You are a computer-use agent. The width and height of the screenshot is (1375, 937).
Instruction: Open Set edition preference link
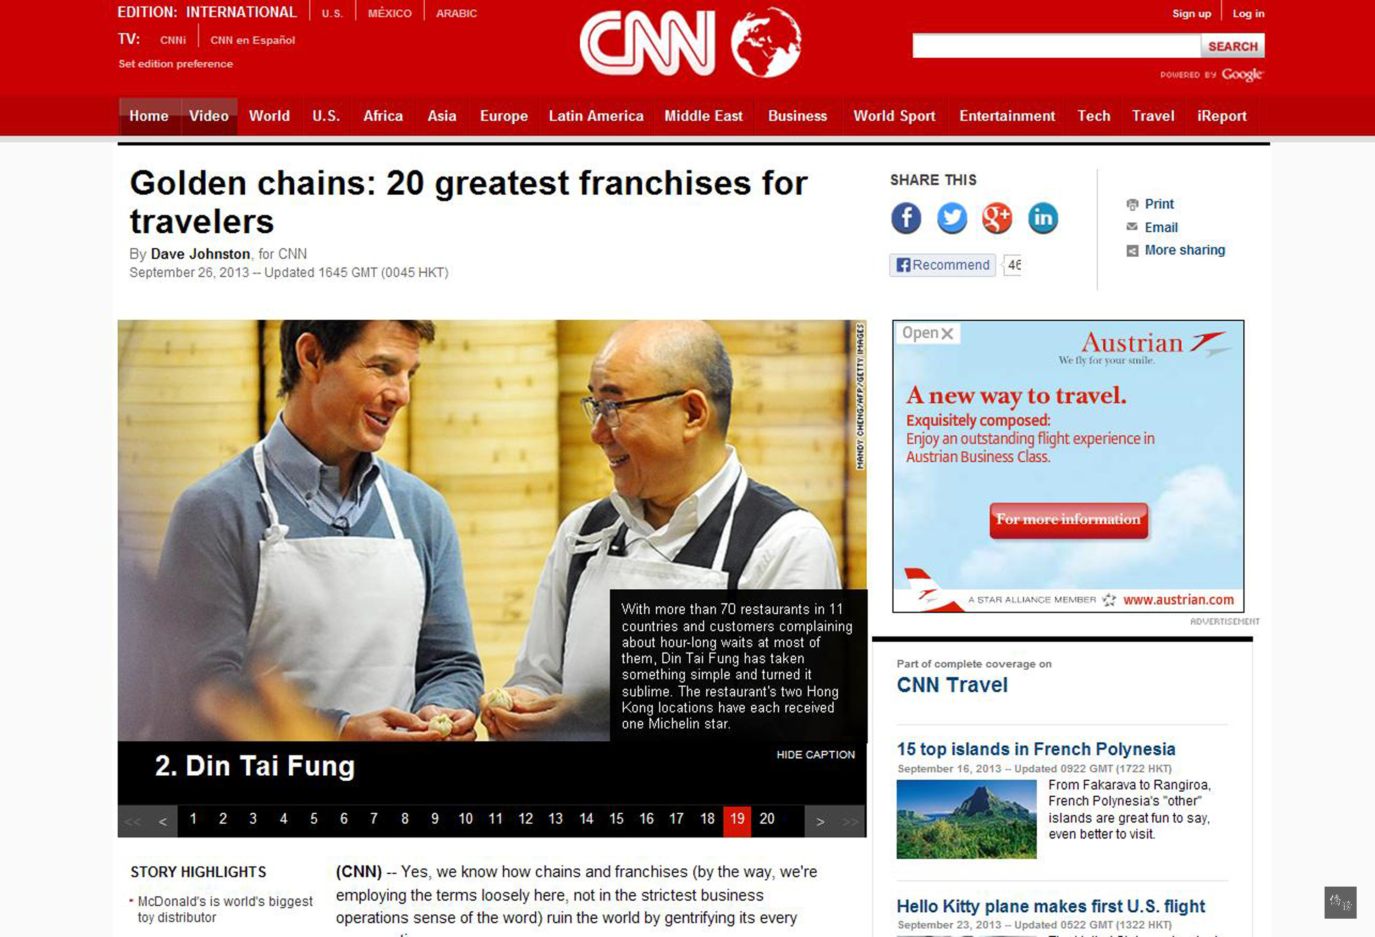pyautogui.click(x=176, y=64)
